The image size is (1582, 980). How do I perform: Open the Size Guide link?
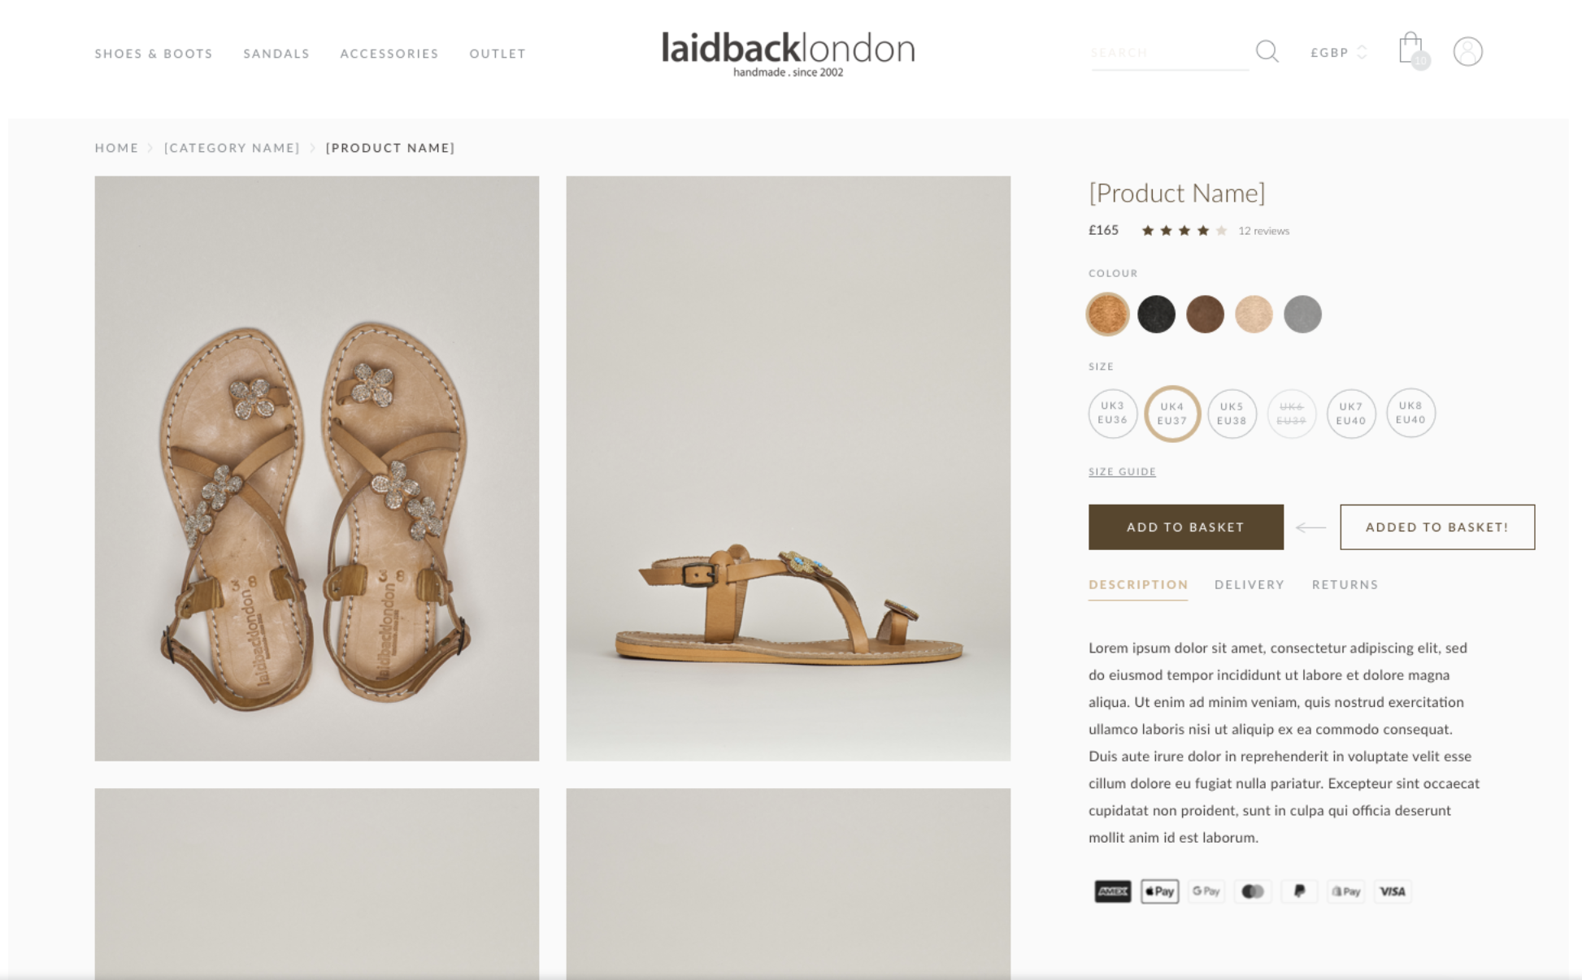[x=1122, y=471]
